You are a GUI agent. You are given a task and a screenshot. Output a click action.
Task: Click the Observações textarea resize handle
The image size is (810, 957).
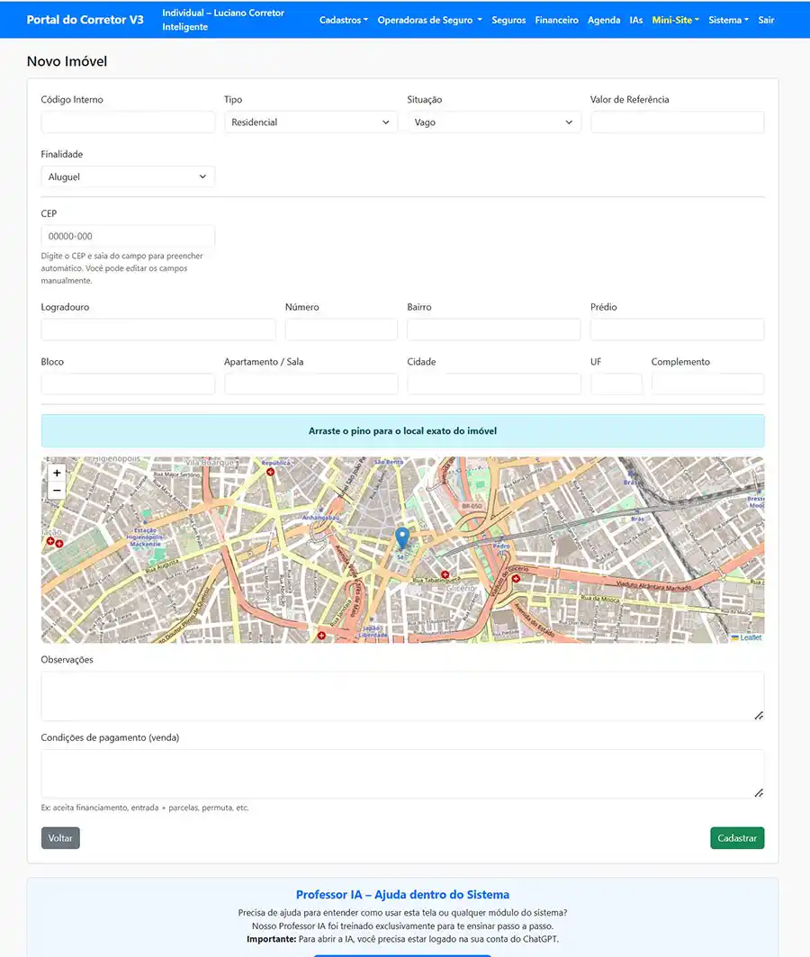pyautogui.click(x=758, y=715)
